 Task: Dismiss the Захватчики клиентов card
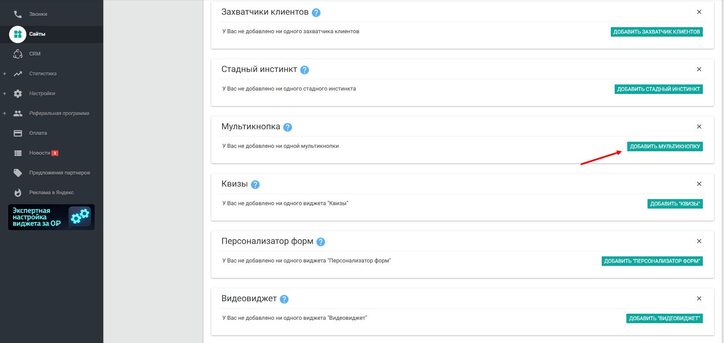tap(699, 12)
